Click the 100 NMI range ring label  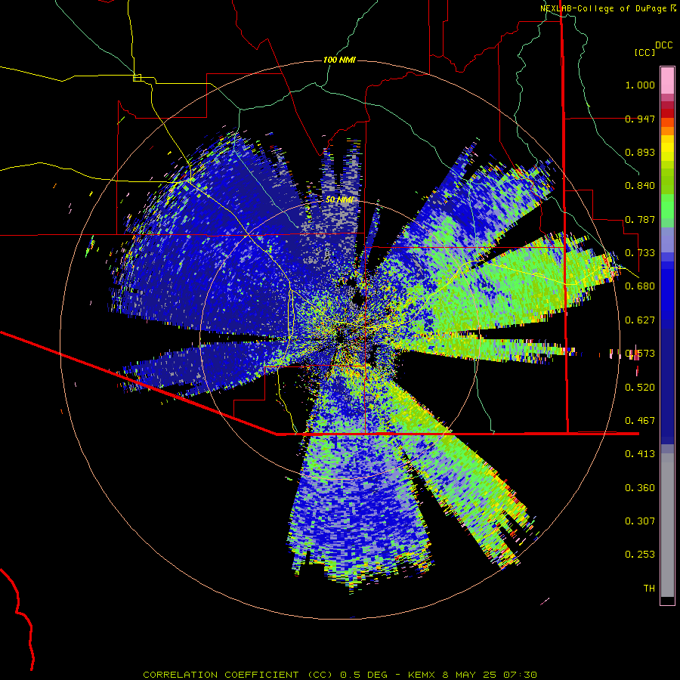coord(339,60)
